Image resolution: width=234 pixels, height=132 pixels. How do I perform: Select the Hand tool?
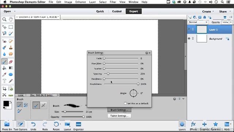[11, 19]
